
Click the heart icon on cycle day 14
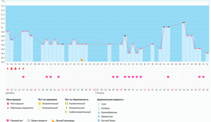pos(59,77)
